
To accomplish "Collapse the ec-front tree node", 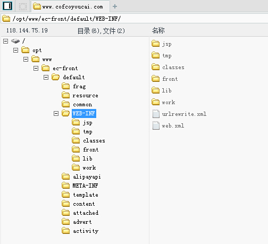I will 36,68.
